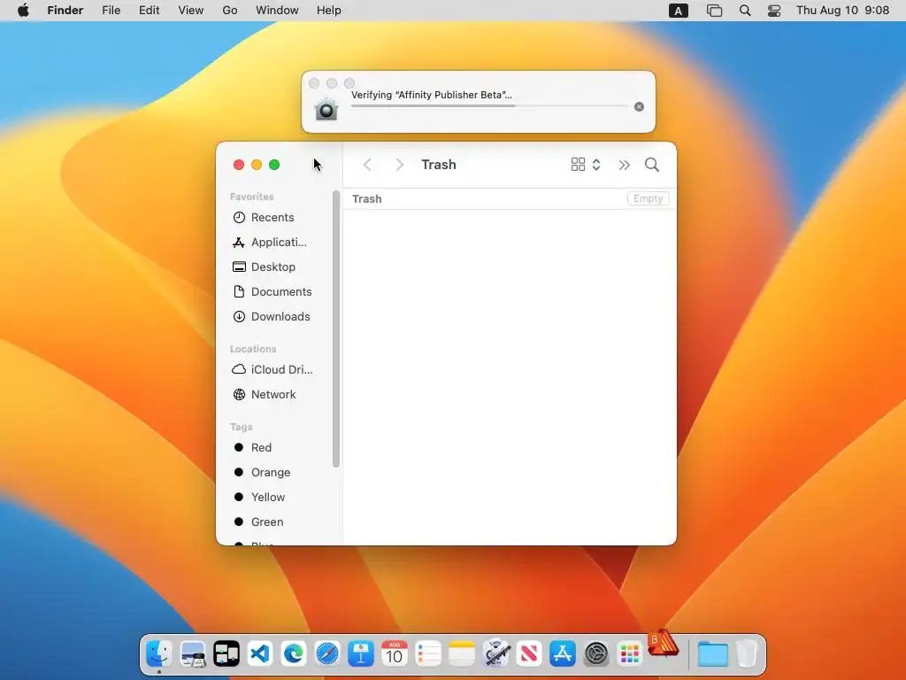906x680 pixels.
Task: Click the Gatekeeper icon in verifying dialog
Action: coord(326,109)
